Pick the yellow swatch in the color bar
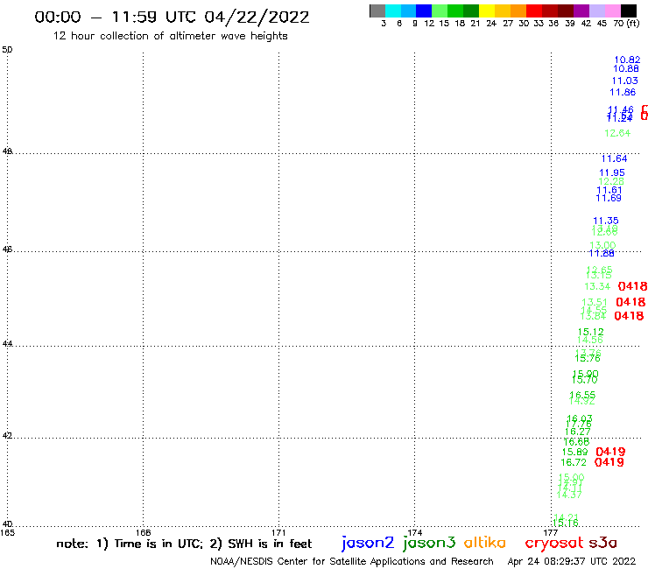The image size is (648, 569). tap(487, 11)
